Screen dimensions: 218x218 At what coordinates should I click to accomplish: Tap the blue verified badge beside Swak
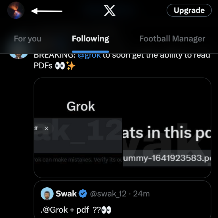[x=83, y=194]
